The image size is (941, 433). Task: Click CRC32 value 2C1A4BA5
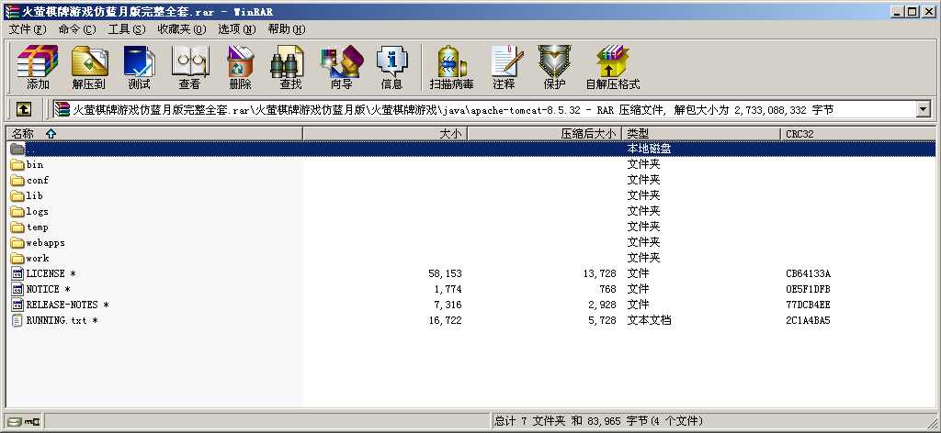pyautogui.click(x=808, y=320)
